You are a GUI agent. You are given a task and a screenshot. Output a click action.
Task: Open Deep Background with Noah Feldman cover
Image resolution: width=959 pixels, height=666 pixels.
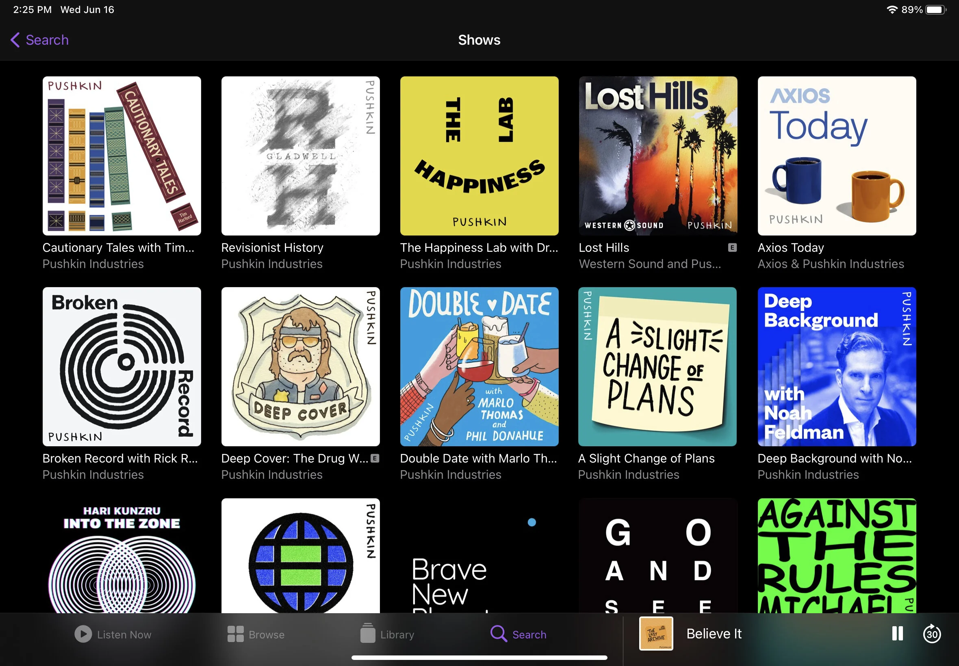(x=836, y=366)
